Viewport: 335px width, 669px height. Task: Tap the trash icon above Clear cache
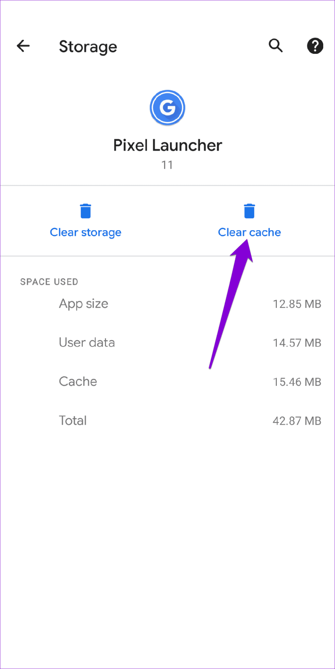(249, 211)
